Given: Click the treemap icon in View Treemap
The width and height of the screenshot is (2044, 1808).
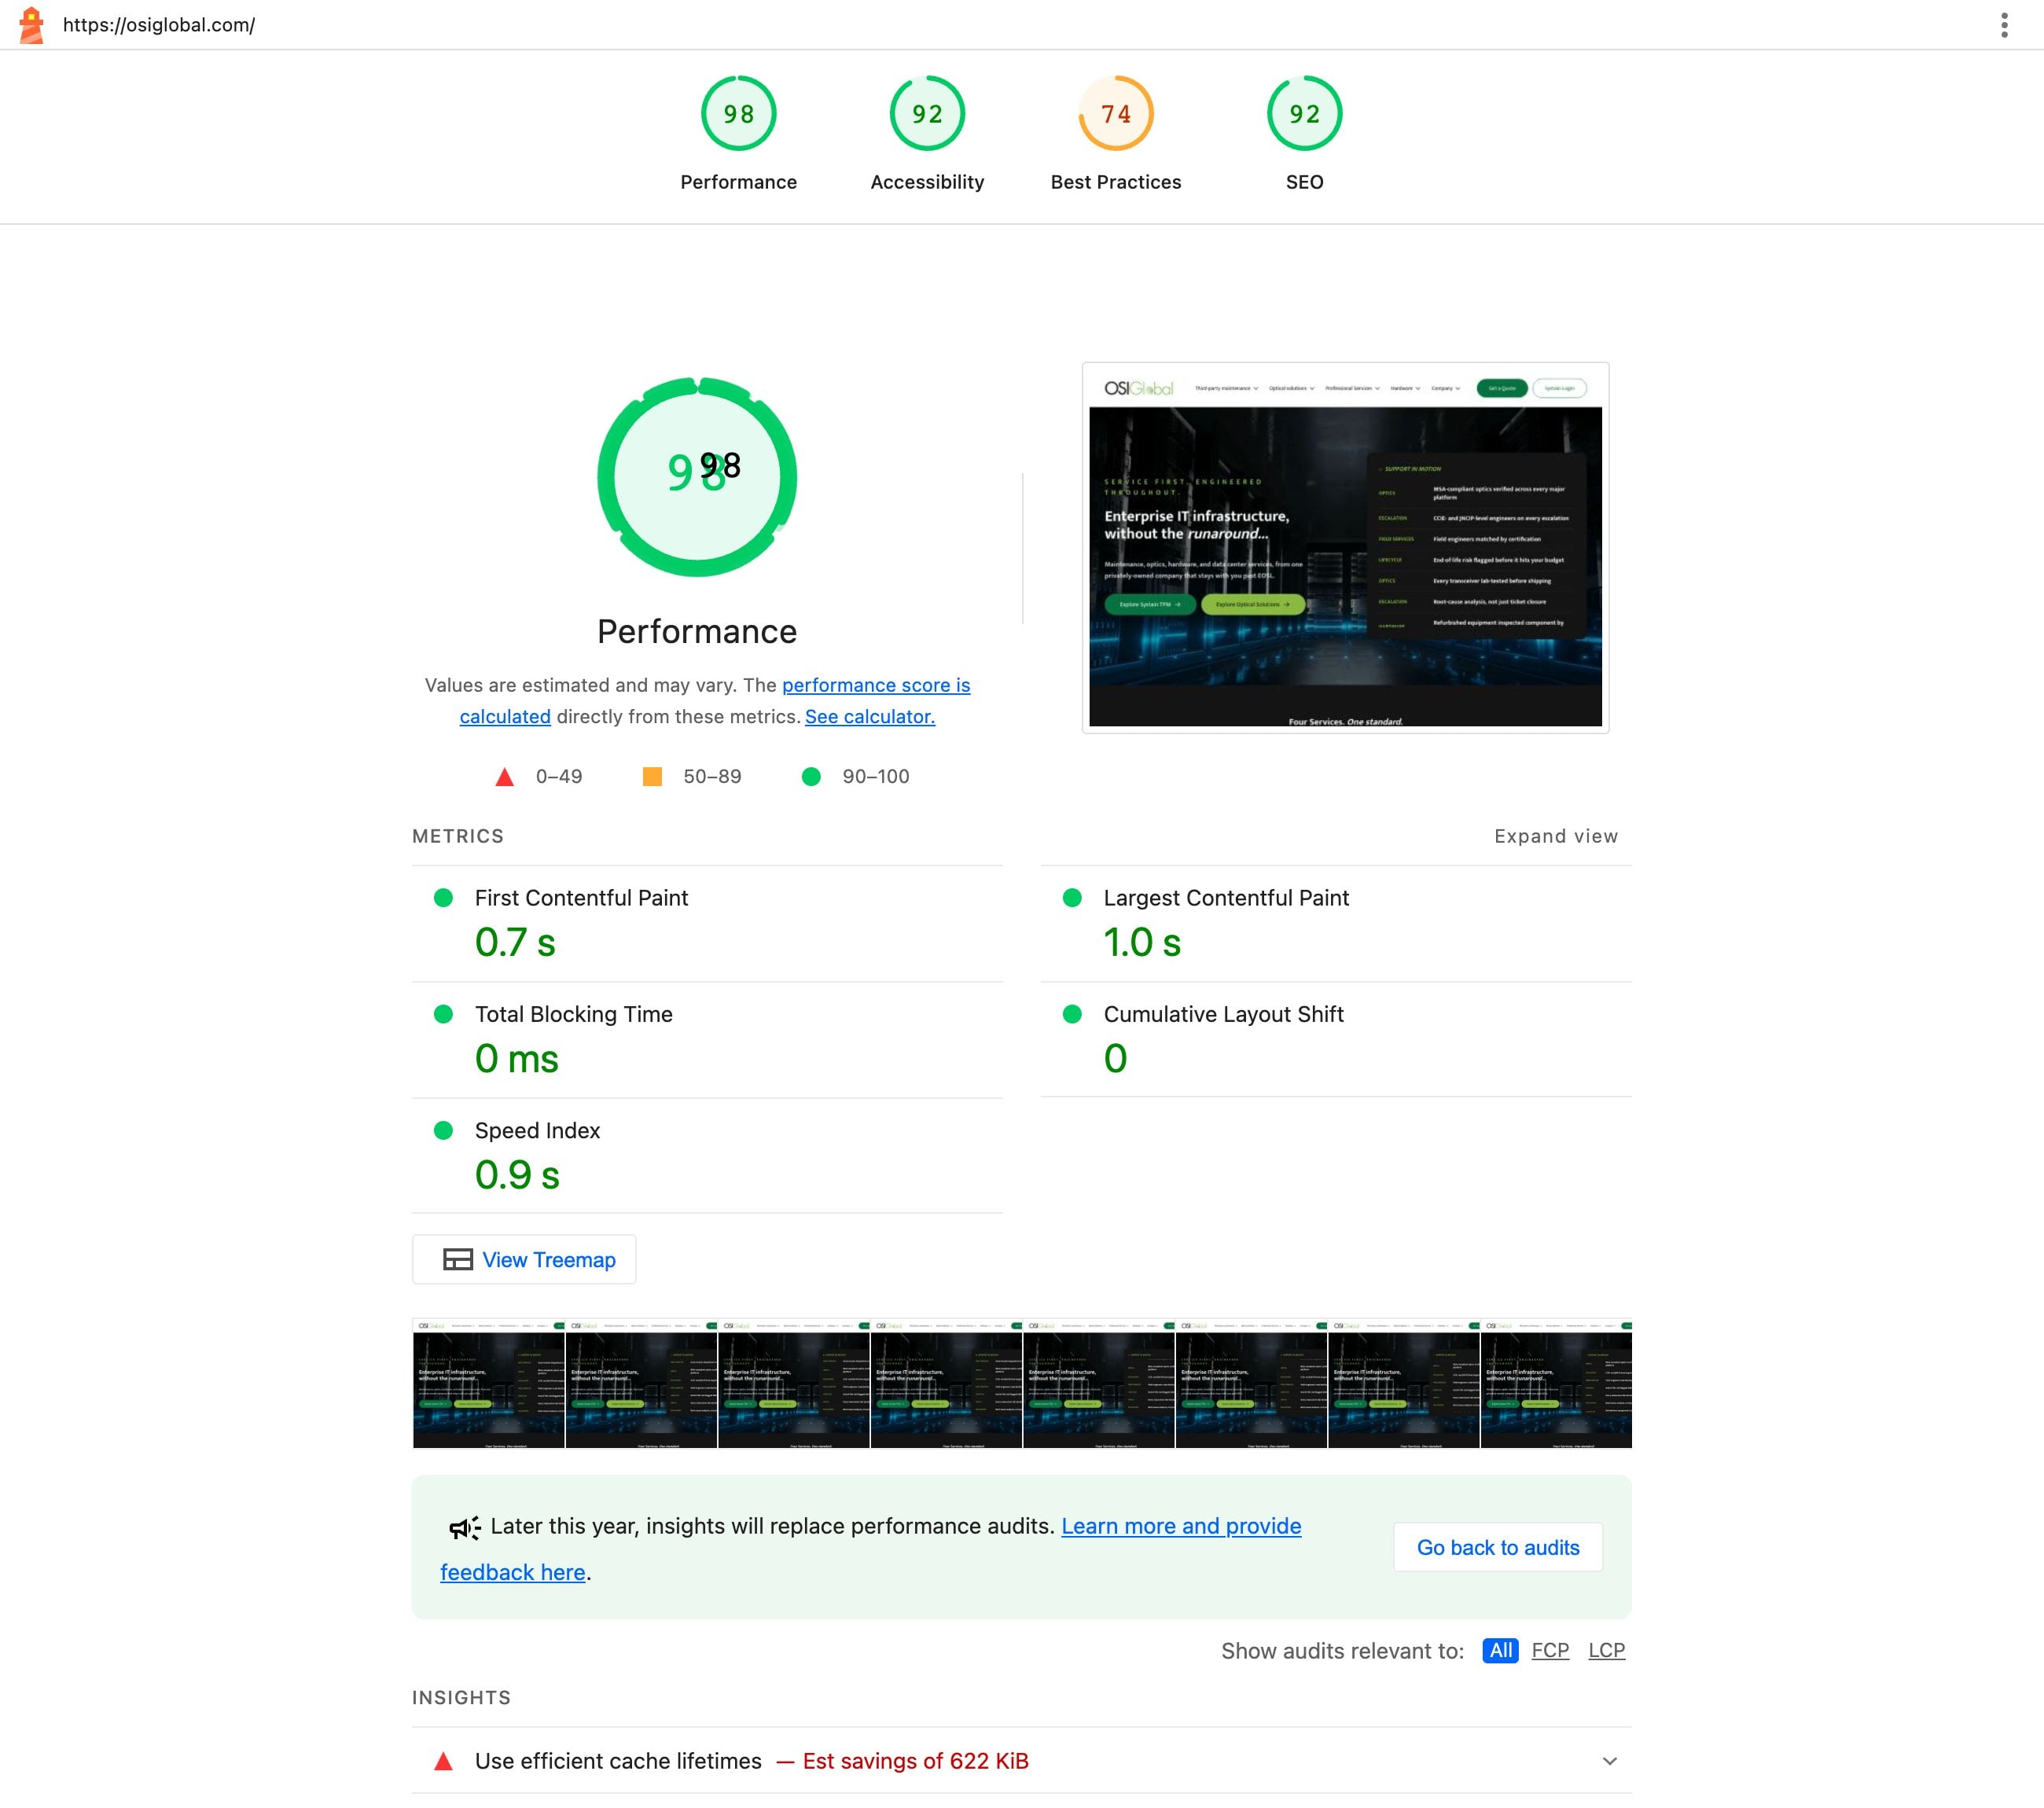Looking at the screenshot, I should coord(458,1260).
